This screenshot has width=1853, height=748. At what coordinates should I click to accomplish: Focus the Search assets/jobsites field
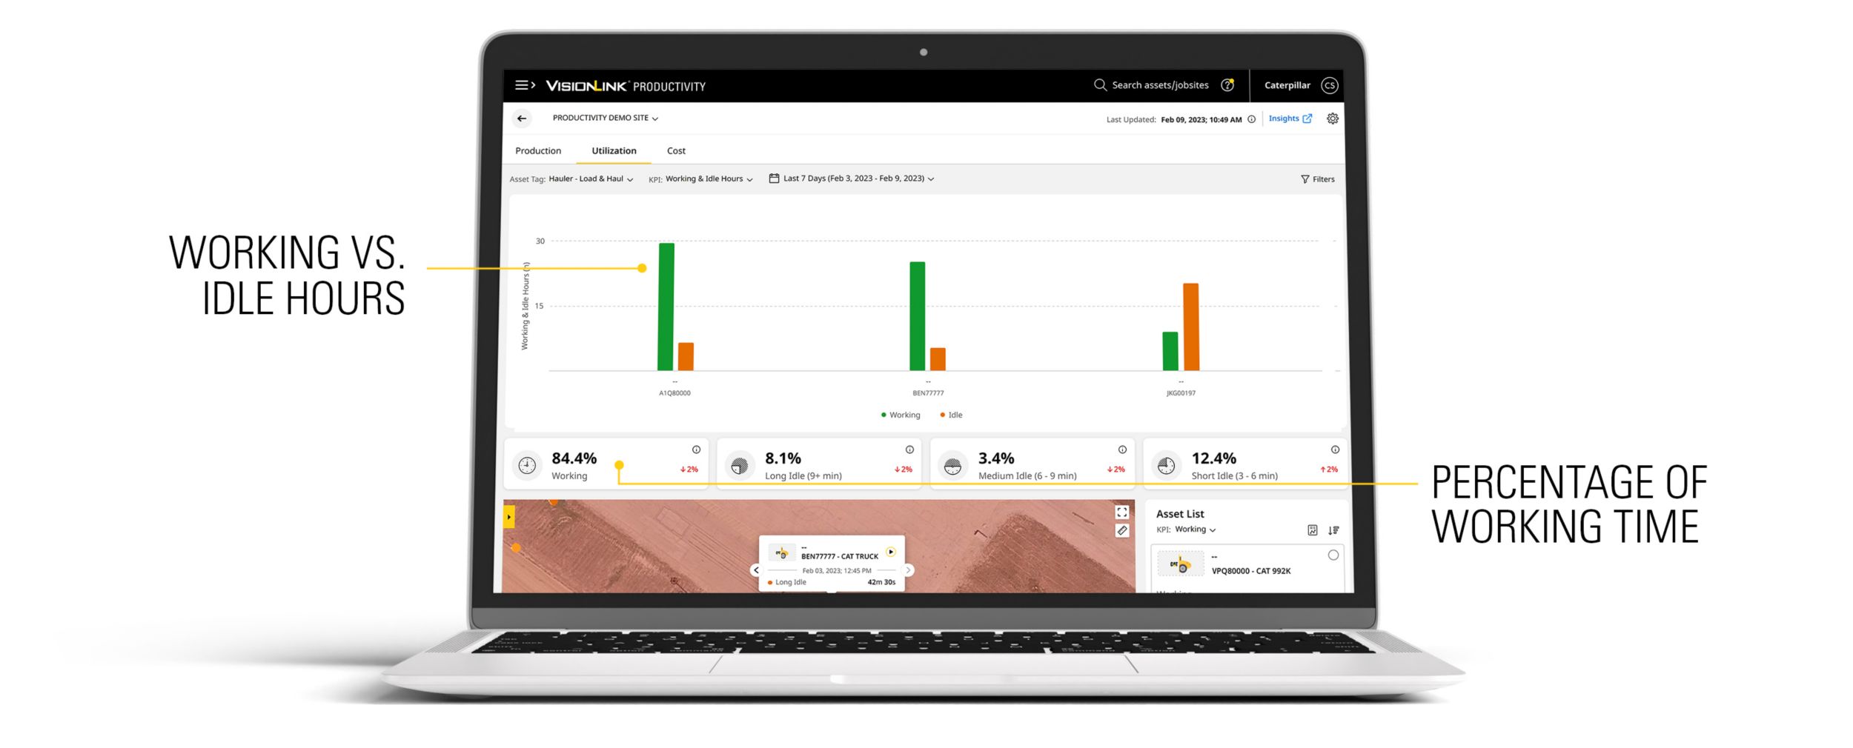1160,85
